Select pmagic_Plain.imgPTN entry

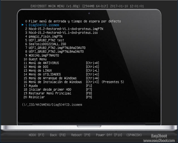coord(44,36)
